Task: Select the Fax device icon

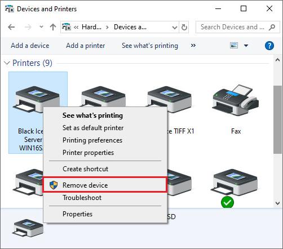Action: pyautogui.click(x=236, y=100)
